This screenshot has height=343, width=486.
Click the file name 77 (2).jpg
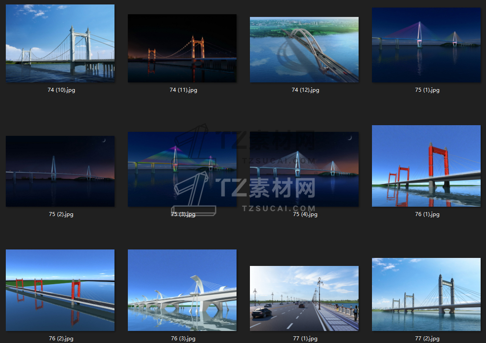click(x=427, y=339)
